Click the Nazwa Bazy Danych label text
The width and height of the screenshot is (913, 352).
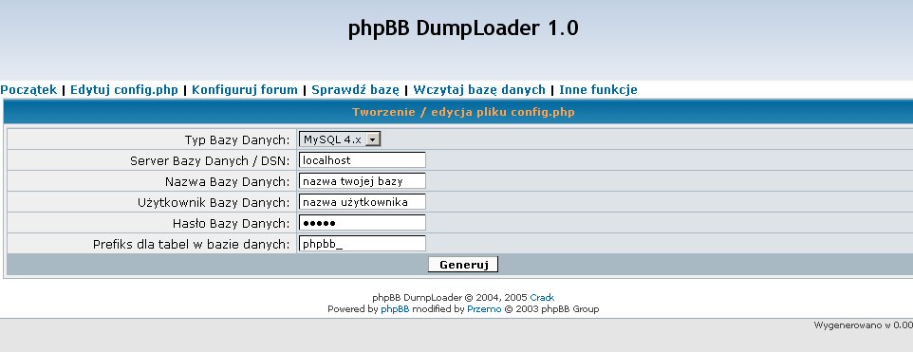coord(227,182)
